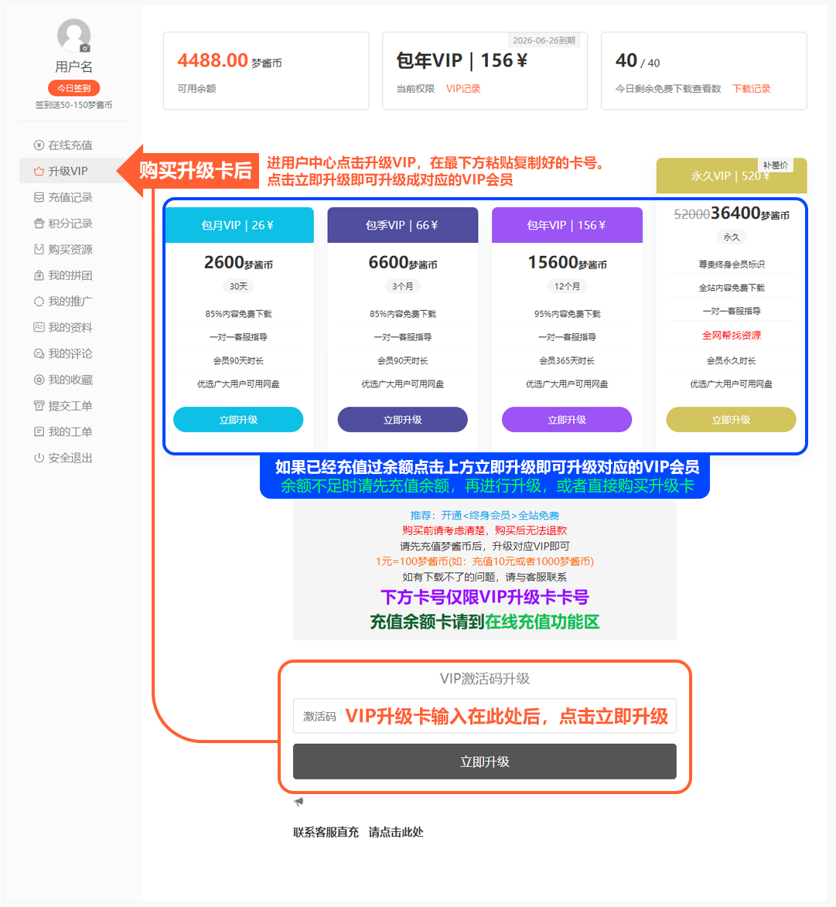The image size is (836, 907).
Task: Open the 下载记录 link
Action: click(x=751, y=89)
